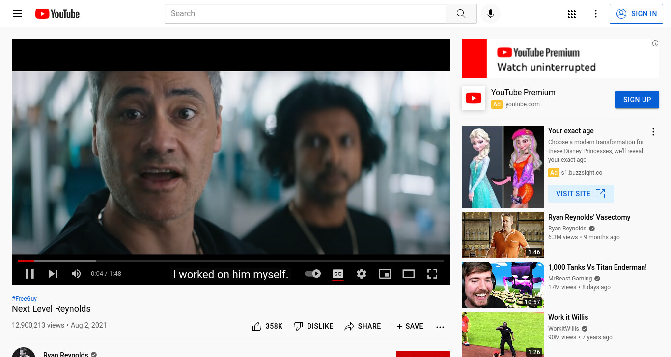Open Work it Willis video thumbnail
671x357 pixels.
click(x=503, y=335)
